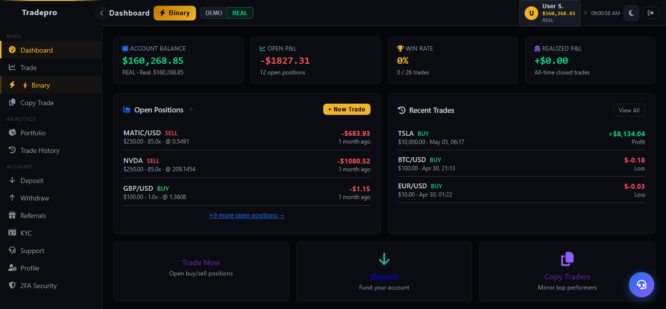The width and height of the screenshot is (666, 309).
Task: Click the User S. name in header
Action: (x=553, y=6)
